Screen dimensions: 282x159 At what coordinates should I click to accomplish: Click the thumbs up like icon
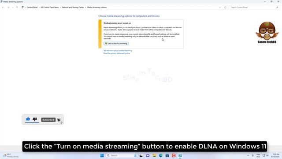28,119
